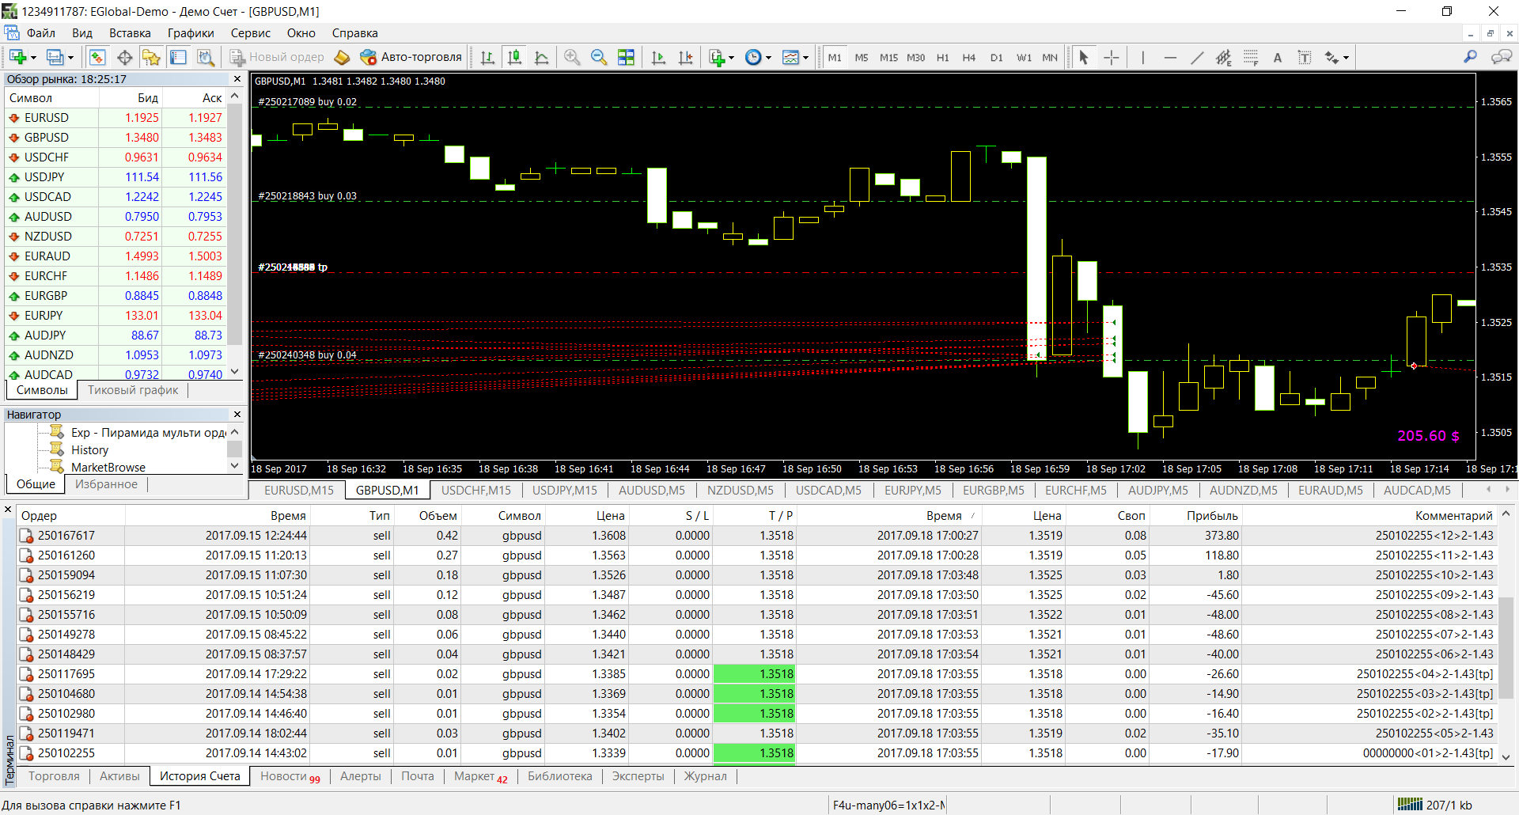This screenshot has height=815, width=1519.
Task: Open New Chart dropdown arrow
Action: (33, 57)
